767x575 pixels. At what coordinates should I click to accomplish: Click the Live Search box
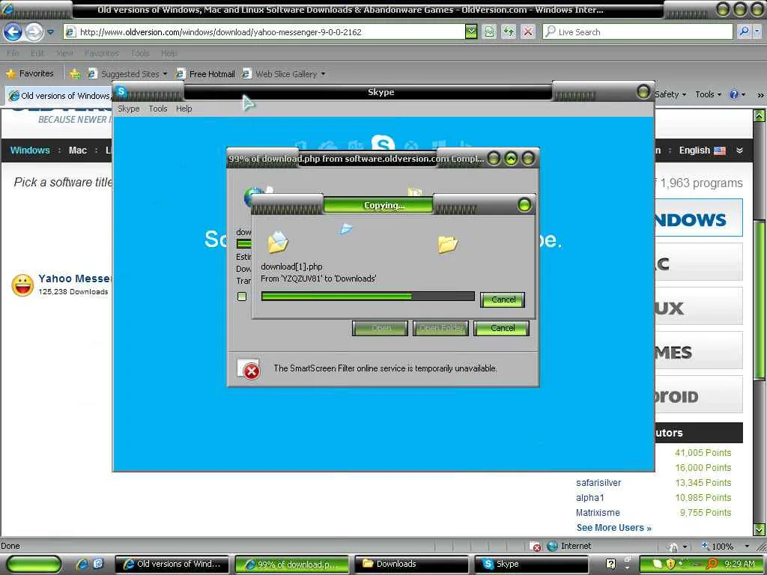point(637,32)
